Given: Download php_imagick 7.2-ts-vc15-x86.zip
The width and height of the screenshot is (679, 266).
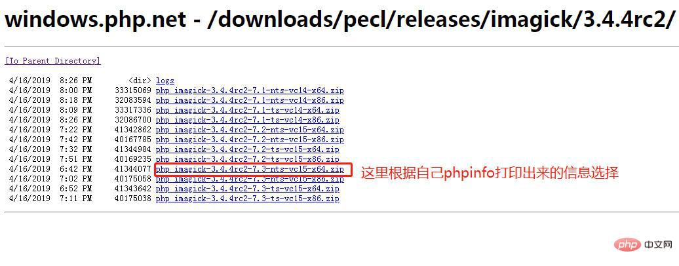Looking at the screenshot, I should coord(248,159).
